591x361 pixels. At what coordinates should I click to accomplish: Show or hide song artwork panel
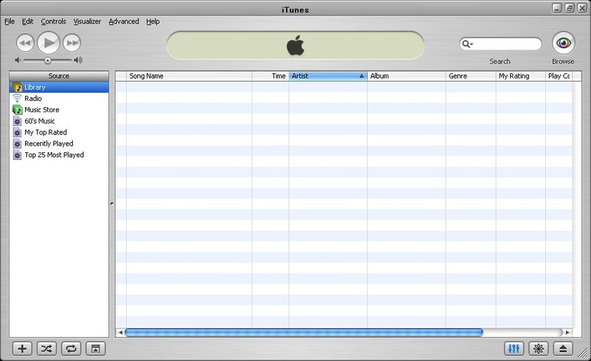96,349
